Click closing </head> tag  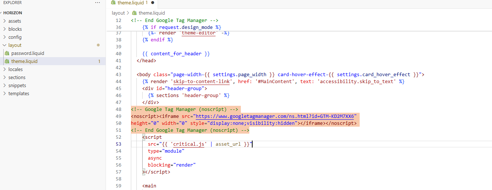pos(146,60)
